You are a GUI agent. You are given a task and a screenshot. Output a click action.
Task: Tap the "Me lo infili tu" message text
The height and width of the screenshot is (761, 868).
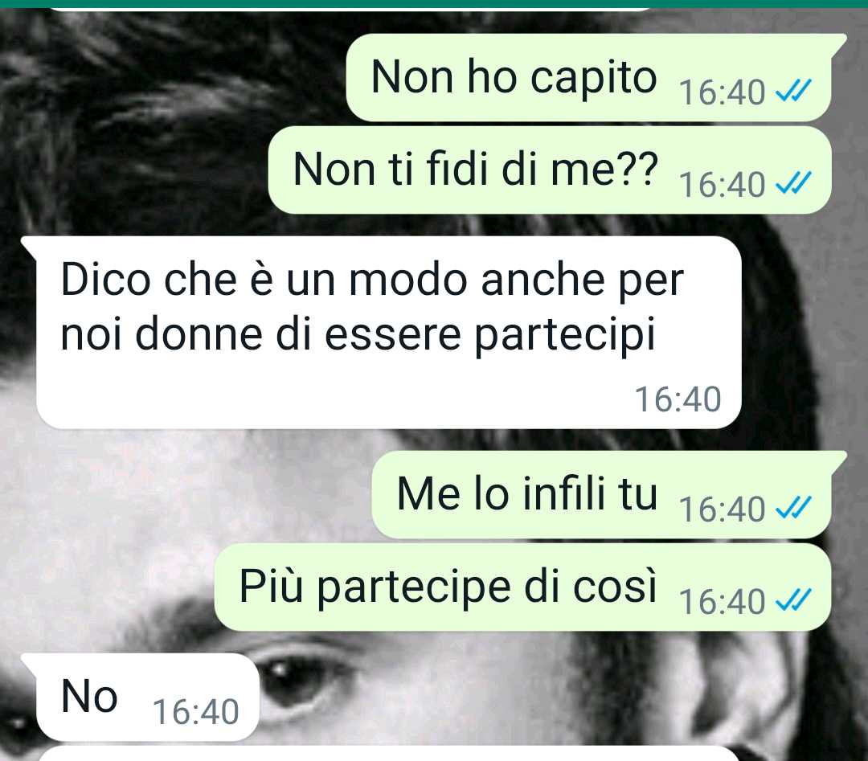[527, 493]
